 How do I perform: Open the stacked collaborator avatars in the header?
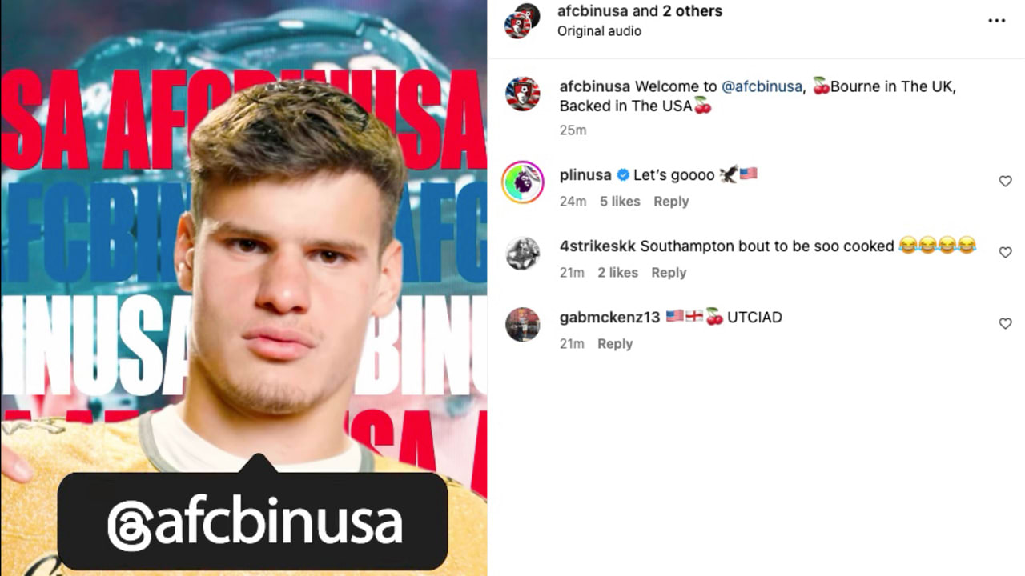tap(522, 20)
